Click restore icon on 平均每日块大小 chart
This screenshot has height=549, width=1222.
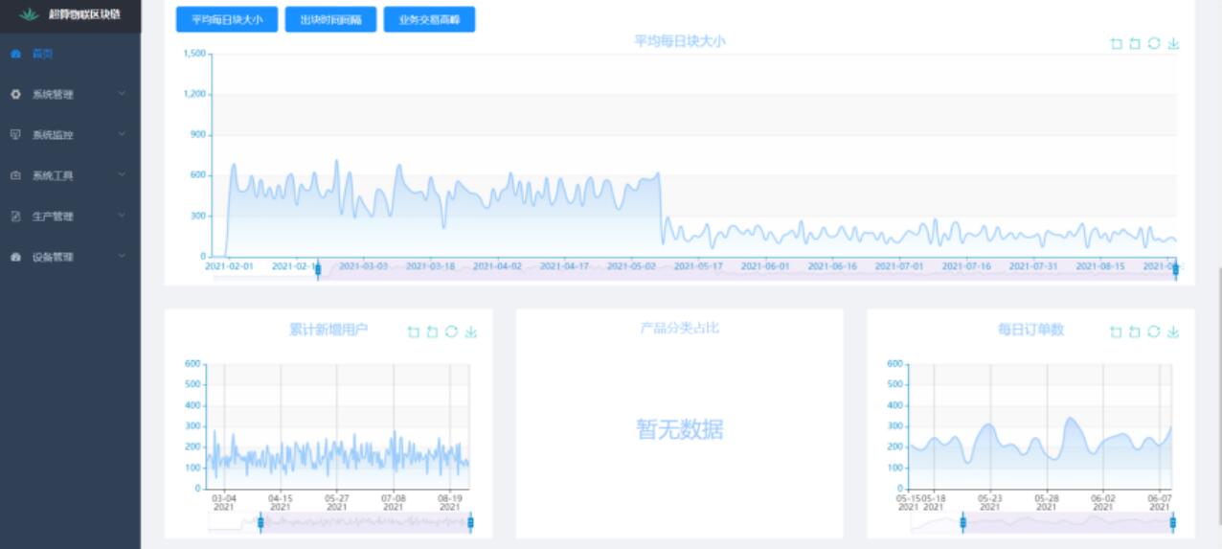(x=1154, y=44)
